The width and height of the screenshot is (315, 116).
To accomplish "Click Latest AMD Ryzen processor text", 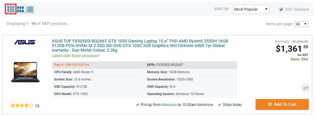I will coord(76,56).
